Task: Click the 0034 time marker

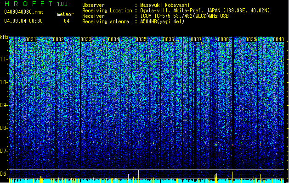Action: [x=113, y=39]
